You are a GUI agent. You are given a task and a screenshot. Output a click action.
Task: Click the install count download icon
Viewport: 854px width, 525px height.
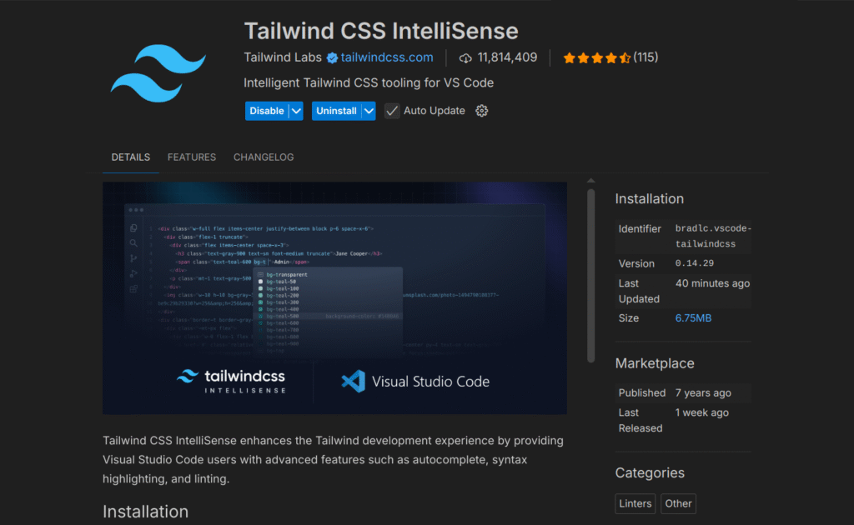point(465,57)
